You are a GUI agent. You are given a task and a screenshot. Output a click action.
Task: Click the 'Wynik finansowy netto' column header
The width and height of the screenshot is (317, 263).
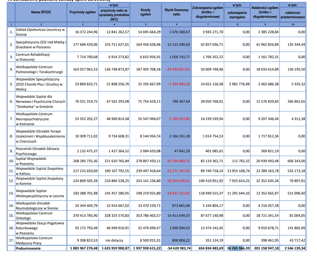177,12
